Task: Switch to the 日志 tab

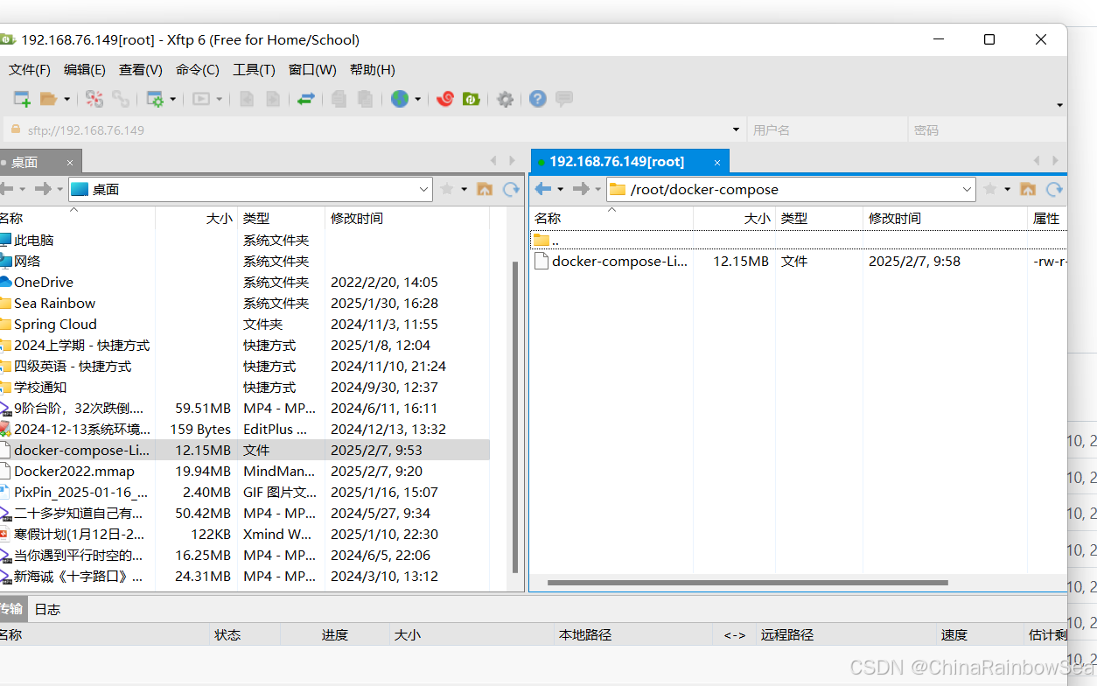Action: click(47, 608)
